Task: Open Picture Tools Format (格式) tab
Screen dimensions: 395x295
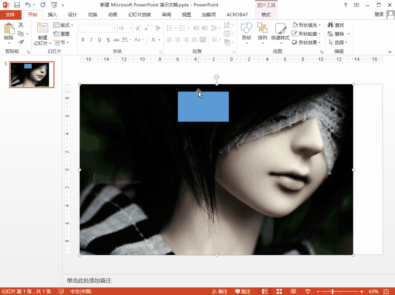Action: coord(266,15)
